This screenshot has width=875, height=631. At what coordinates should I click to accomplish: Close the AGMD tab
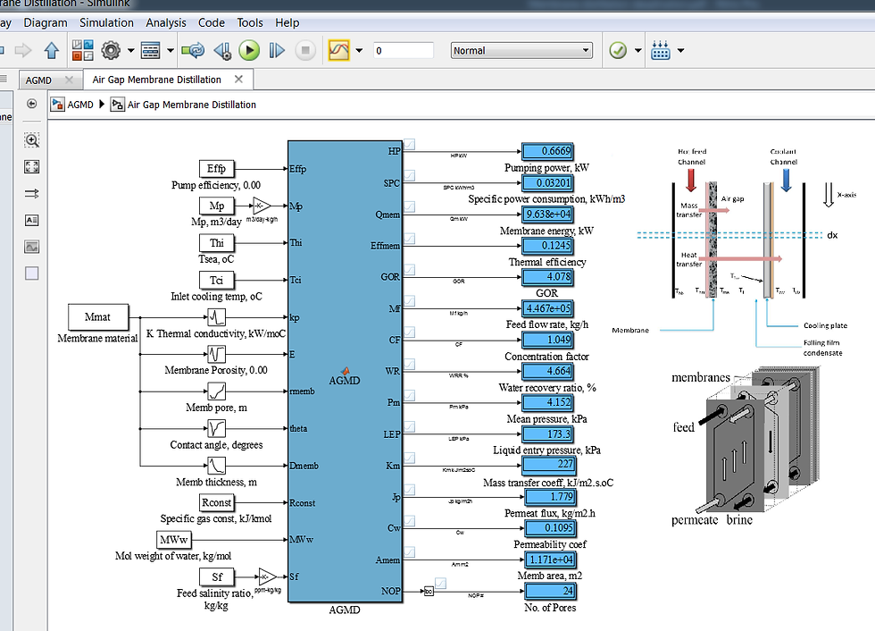[70, 80]
